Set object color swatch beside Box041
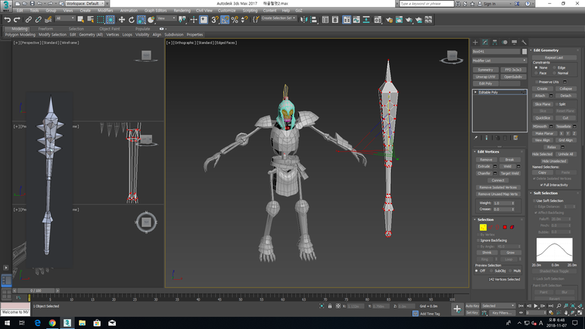This screenshot has width=585, height=329. click(x=524, y=51)
